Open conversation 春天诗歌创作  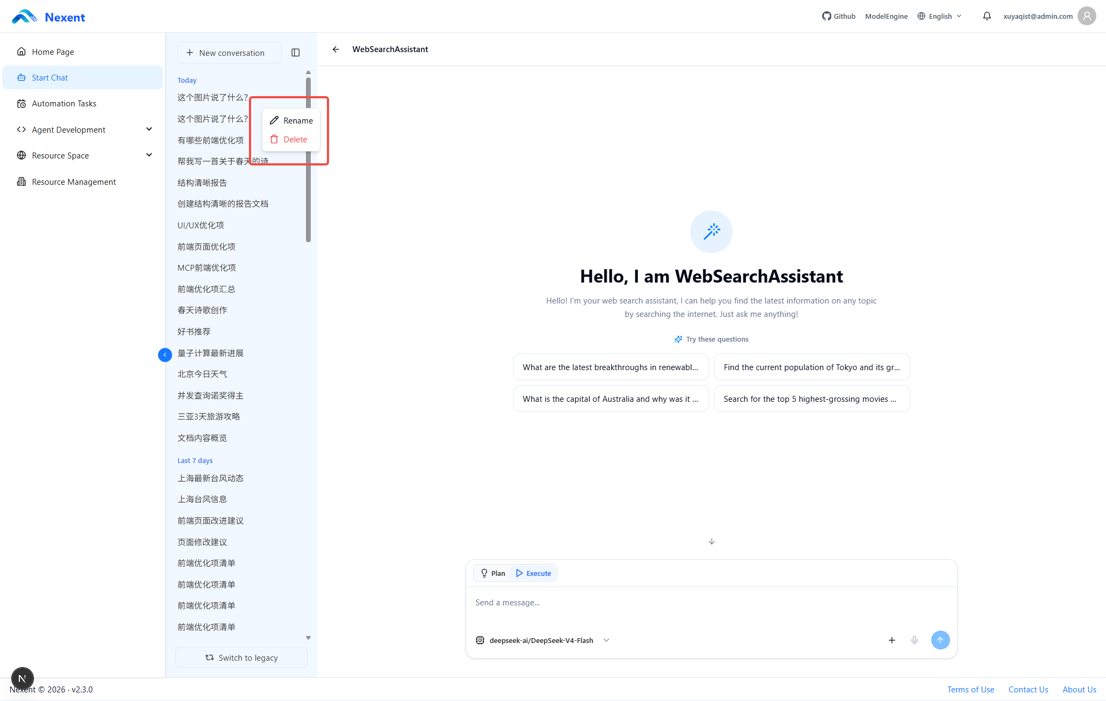(202, 310)
